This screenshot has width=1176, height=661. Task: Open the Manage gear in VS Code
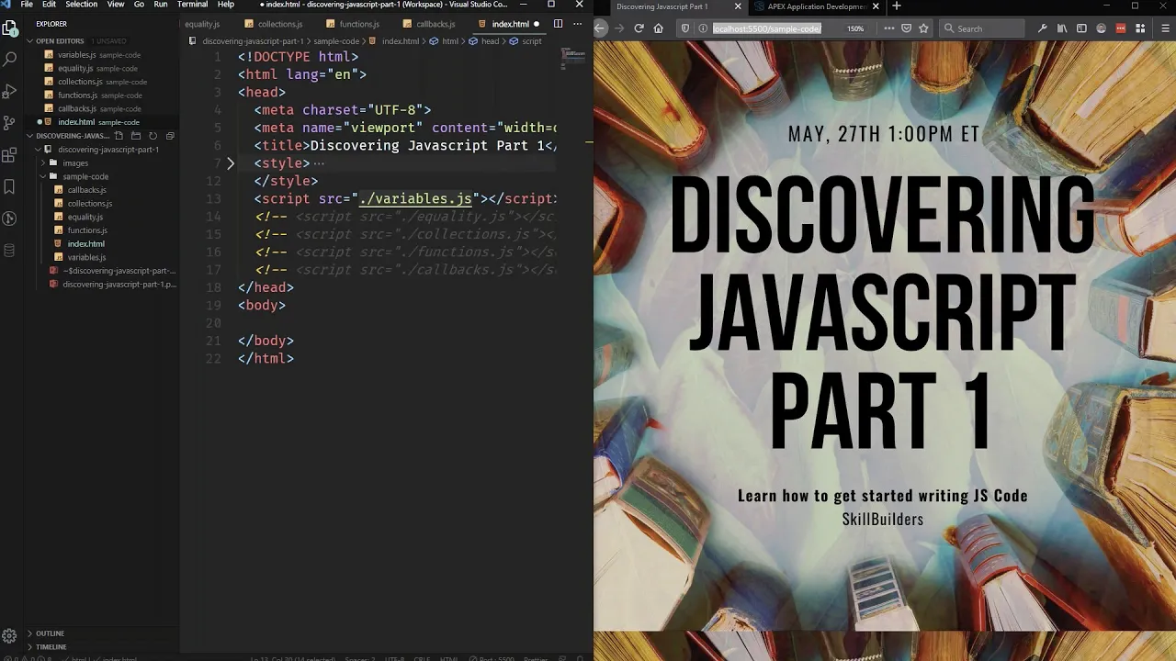tap(9, 635)
